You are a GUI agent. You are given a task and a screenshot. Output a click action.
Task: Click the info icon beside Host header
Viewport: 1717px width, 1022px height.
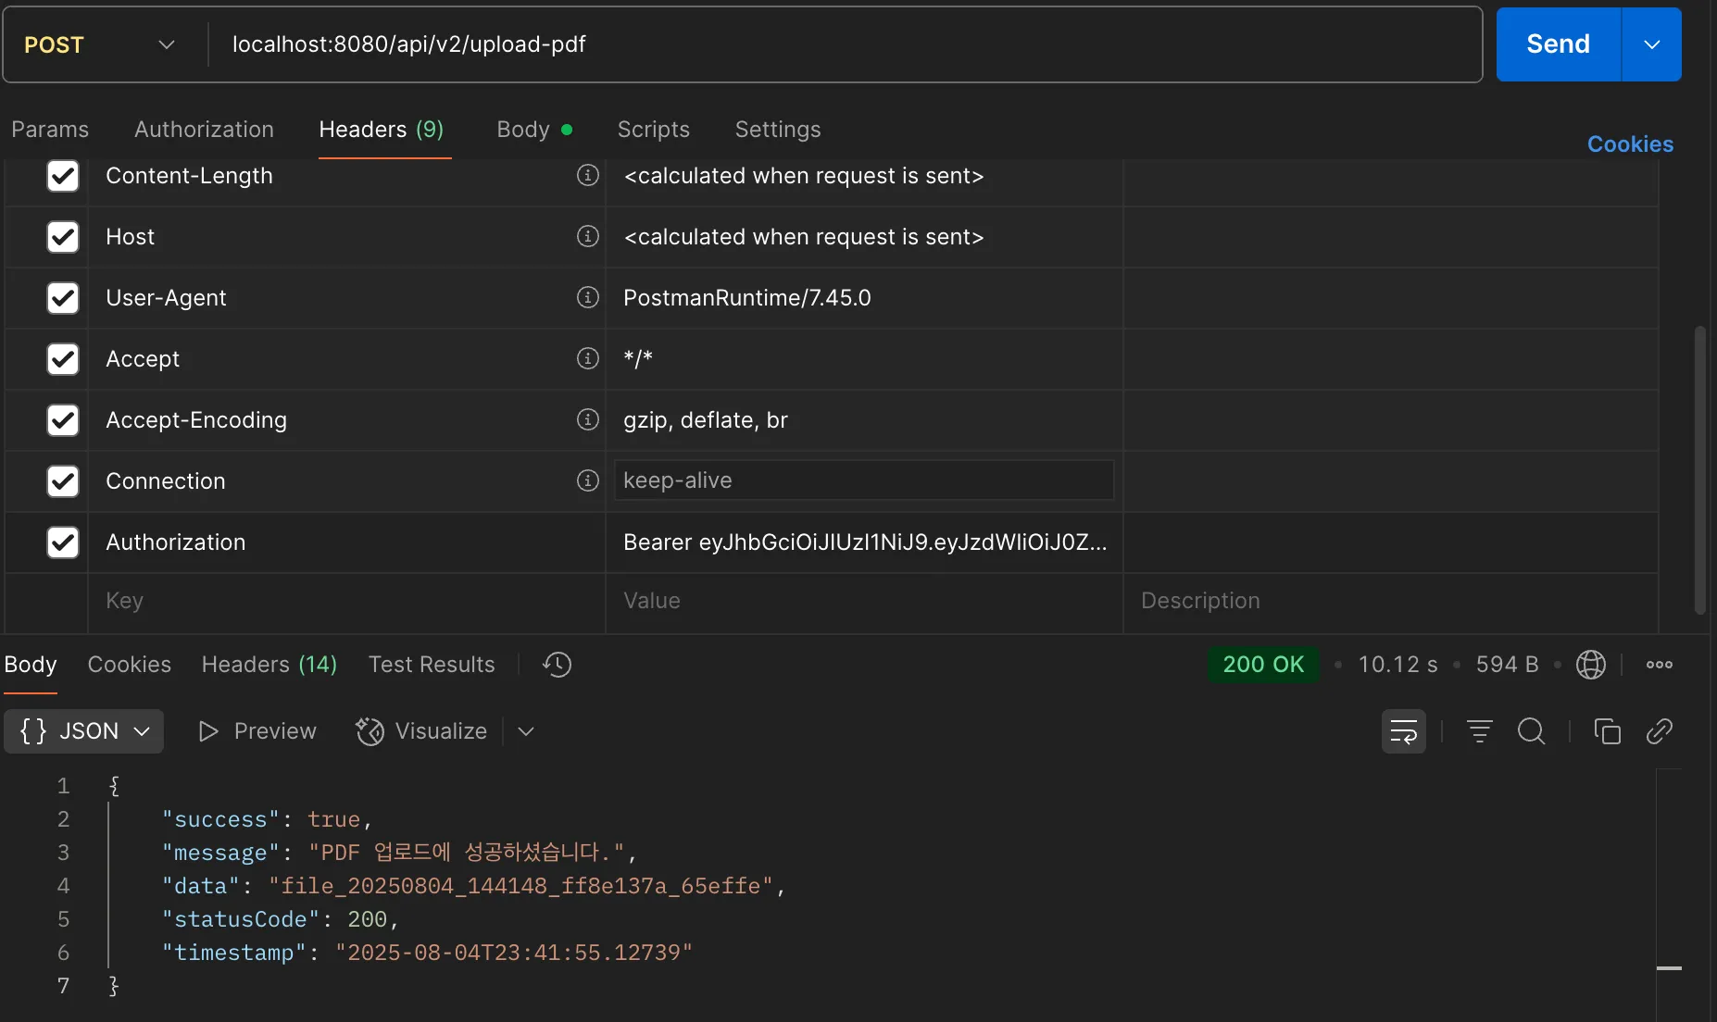pos(588,236)
